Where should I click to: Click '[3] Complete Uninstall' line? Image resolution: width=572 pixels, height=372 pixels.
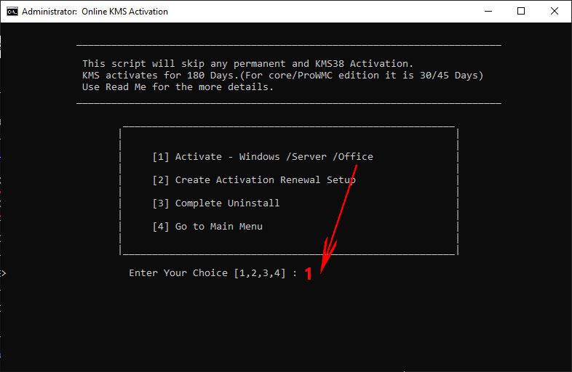pos(216,203)
